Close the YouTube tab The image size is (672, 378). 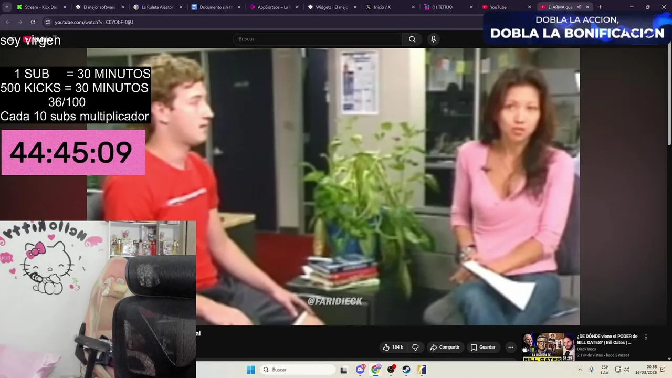[x=529, y=7]
